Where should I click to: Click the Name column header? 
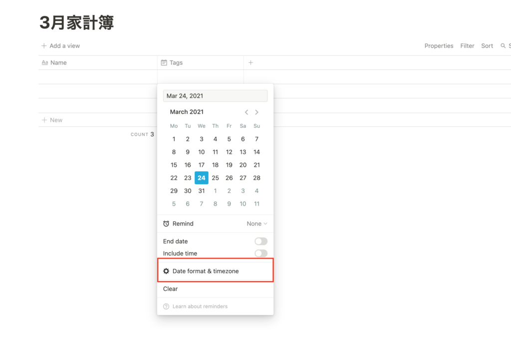point(98,62)
